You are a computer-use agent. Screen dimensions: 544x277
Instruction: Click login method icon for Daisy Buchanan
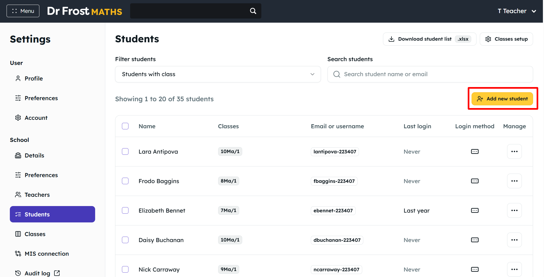pos(475,240)
